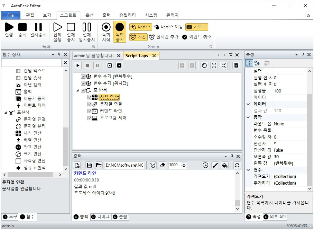Click the circular timer icon in script toolbar
Screen dimensions: 314x230
click(204, 65)
